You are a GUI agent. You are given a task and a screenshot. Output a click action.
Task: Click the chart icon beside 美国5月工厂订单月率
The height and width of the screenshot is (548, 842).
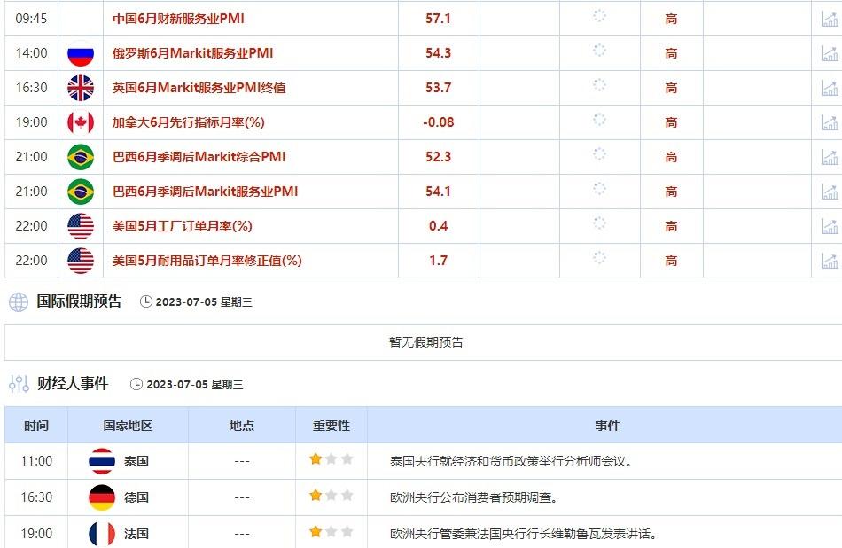point(830,226)
